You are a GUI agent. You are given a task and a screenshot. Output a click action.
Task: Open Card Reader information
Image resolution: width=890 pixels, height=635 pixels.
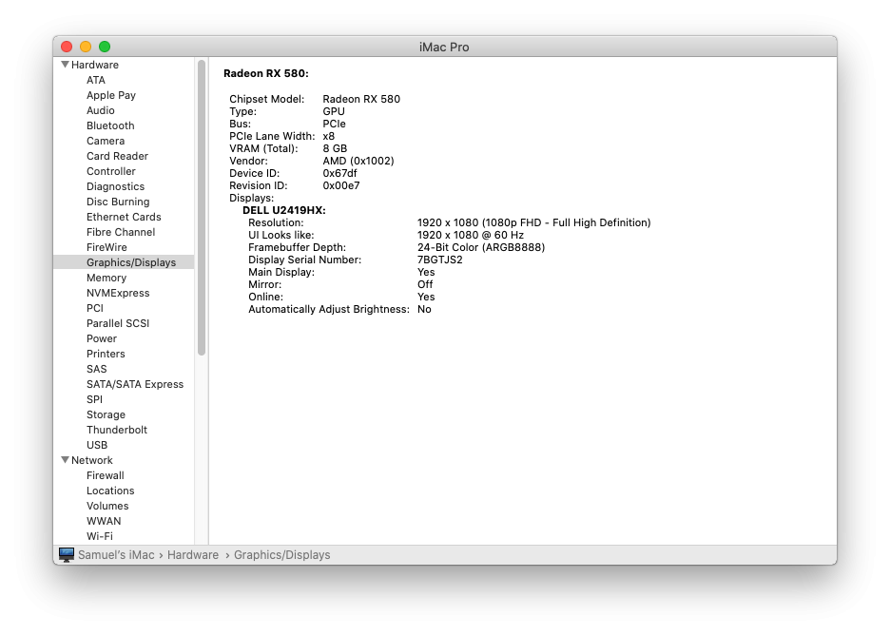coord(118,156)
